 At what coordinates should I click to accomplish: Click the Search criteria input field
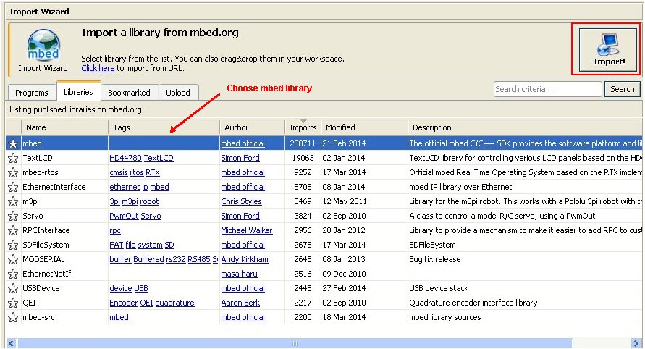[547, 89]
